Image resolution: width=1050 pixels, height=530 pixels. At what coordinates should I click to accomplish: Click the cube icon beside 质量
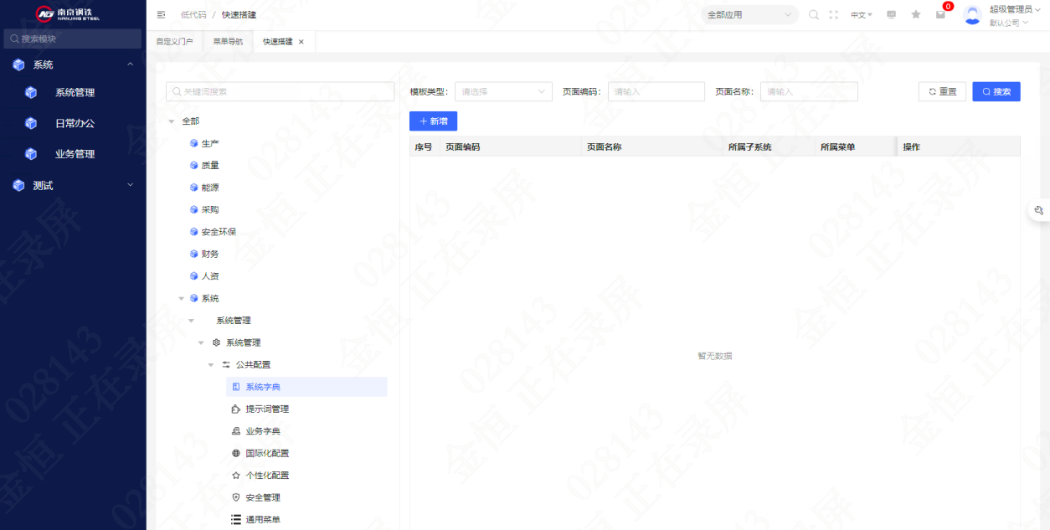[194, 165]
